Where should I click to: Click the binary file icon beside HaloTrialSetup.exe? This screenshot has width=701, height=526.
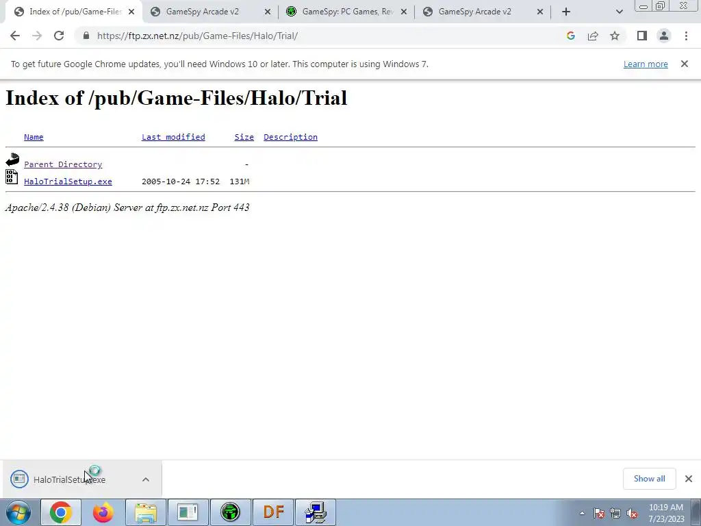[12, 177]
